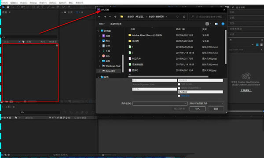Switch Libraries panel to grid view icon
Viewport: 264px width, 158px height.
point(257,45)
